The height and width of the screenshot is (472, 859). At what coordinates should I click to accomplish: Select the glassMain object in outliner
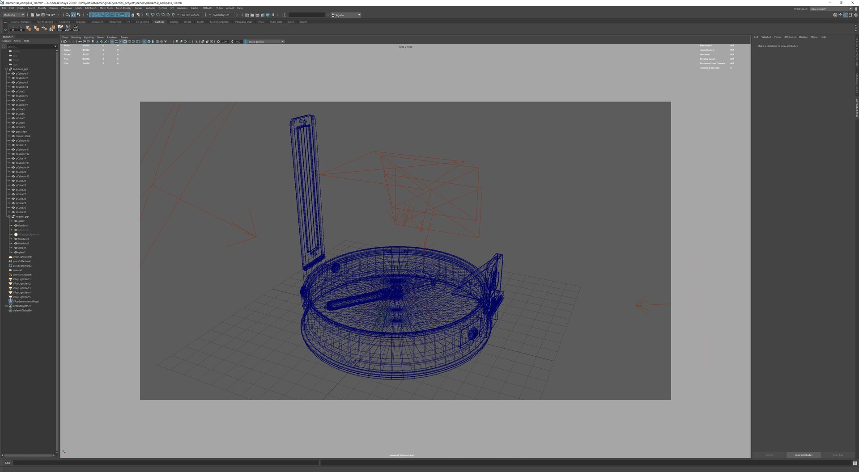pyautogui.click(x=21, y=131)
